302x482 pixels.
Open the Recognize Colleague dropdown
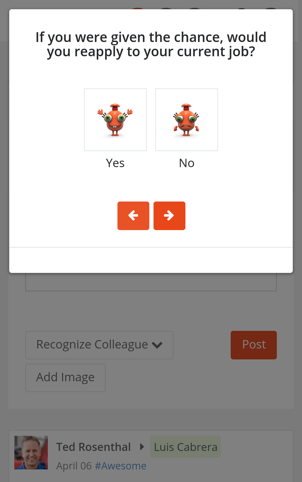[x=99, y=345]
